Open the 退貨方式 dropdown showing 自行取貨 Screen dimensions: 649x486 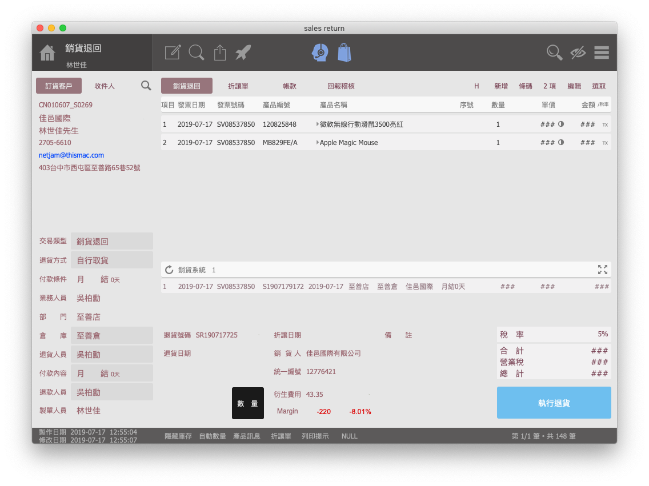point(112,260)
